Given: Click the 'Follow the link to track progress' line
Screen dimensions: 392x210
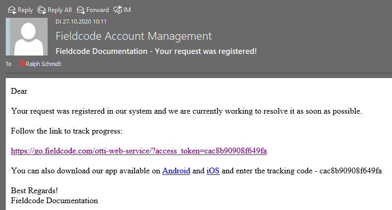Looking at the screenshot, I should (x=66, y=131).
